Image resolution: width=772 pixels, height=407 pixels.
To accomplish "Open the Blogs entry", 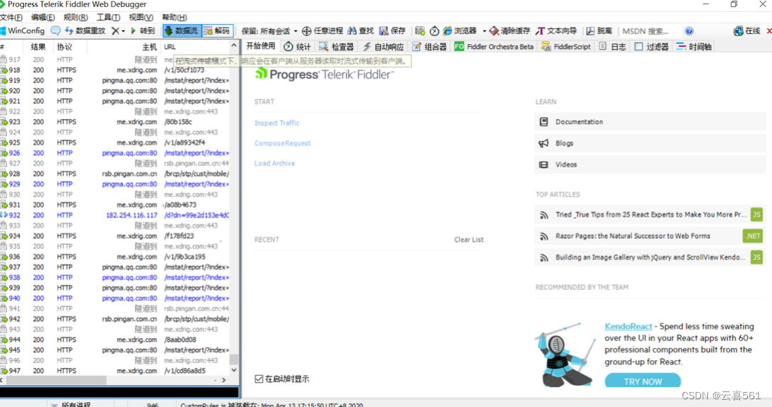I will [650, 143].
